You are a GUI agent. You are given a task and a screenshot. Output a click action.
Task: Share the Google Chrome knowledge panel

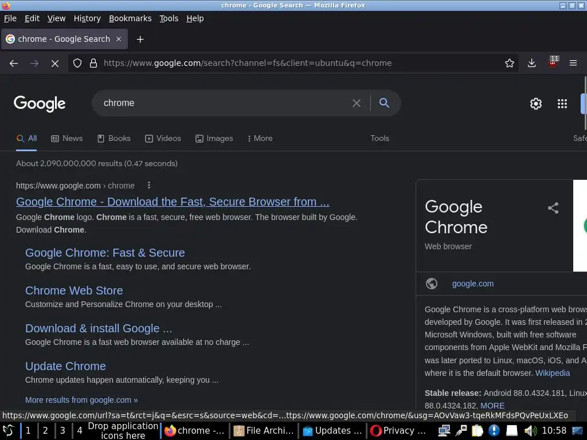tap(553, 208)
